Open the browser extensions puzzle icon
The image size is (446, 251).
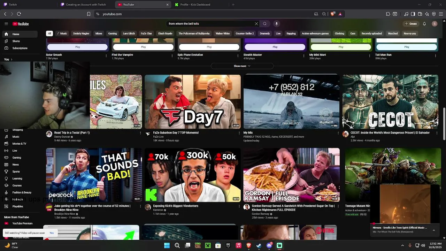click(x=388, y=14)
